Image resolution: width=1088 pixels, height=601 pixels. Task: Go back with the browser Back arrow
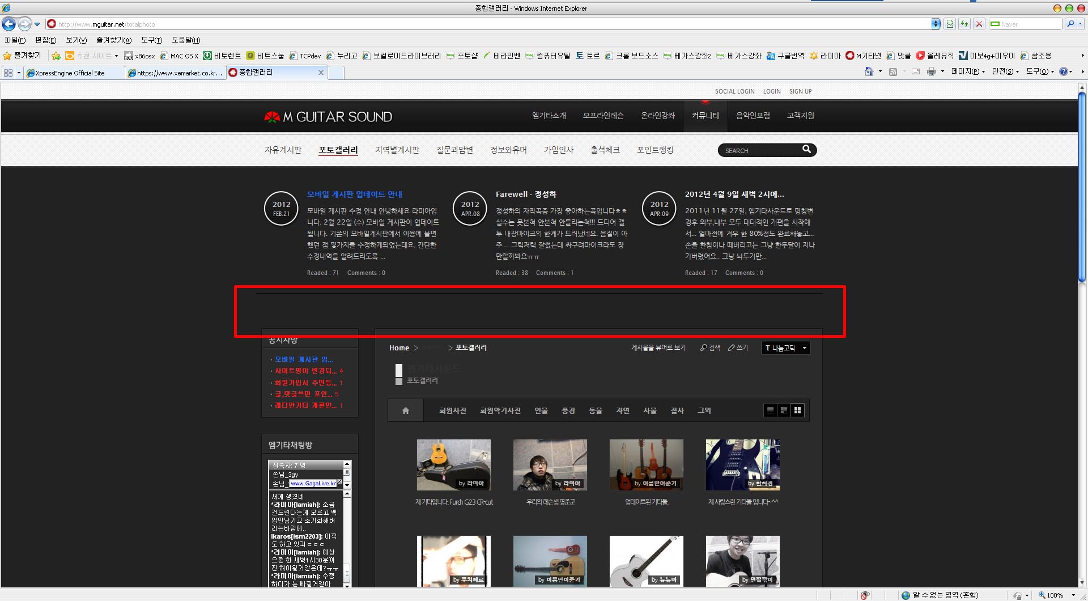[8, 24]
